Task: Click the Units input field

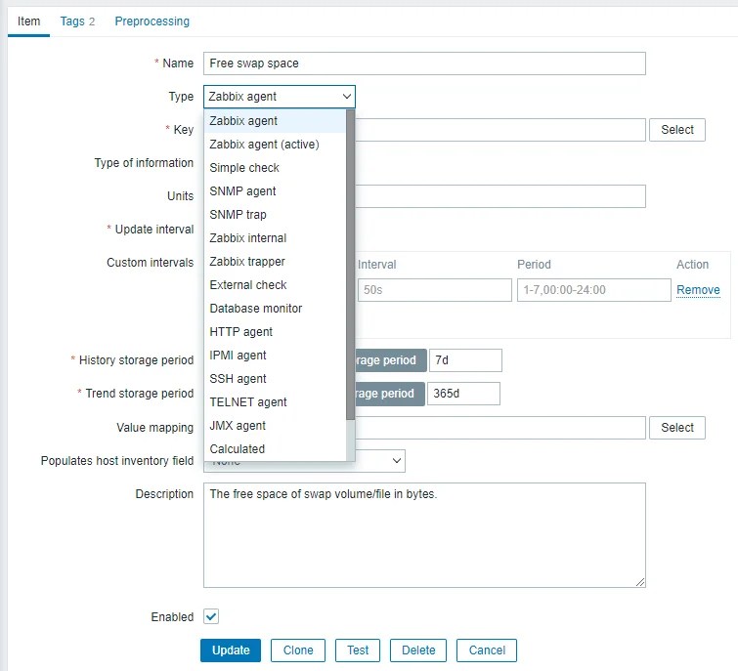Action: point(499,196)
